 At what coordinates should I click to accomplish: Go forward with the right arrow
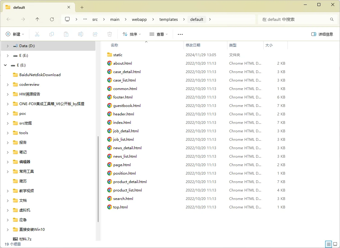click(23, 19)
